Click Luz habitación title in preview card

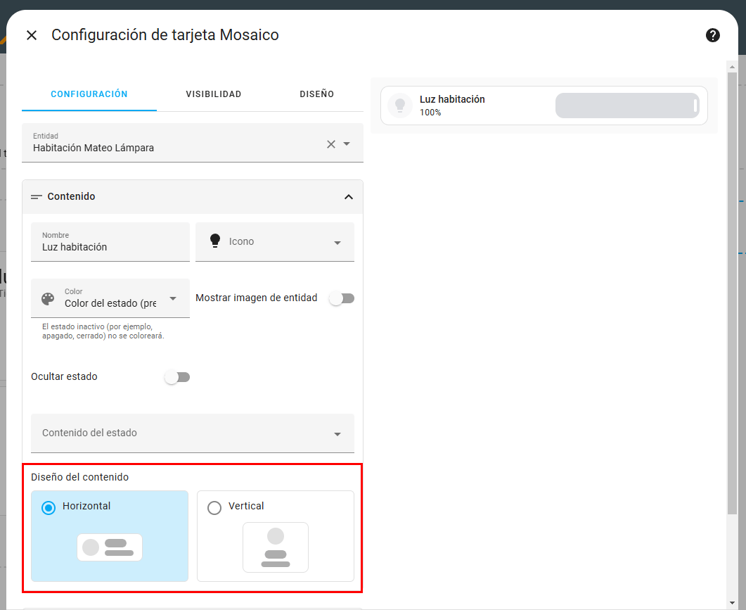point(452,99)
